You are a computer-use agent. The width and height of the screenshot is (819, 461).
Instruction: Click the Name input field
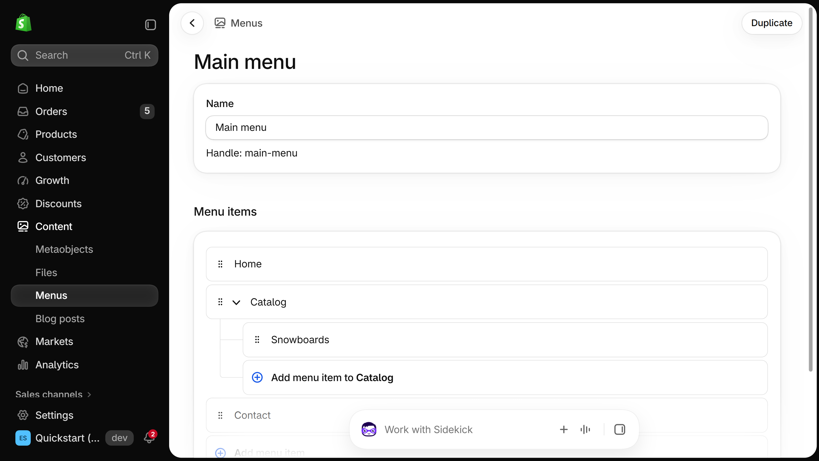(x=487, y=127)
